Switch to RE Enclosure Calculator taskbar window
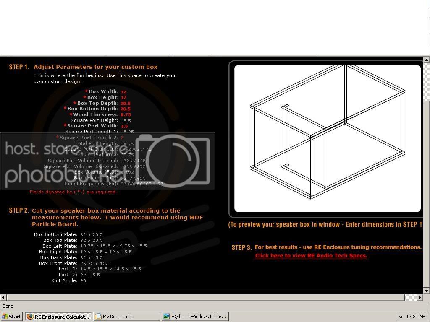 [x=58, y=317]
